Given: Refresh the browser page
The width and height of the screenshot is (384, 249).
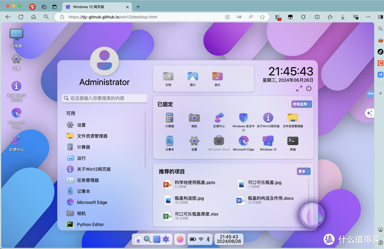Looking at the screenshot, I should [x=21, y=17].
